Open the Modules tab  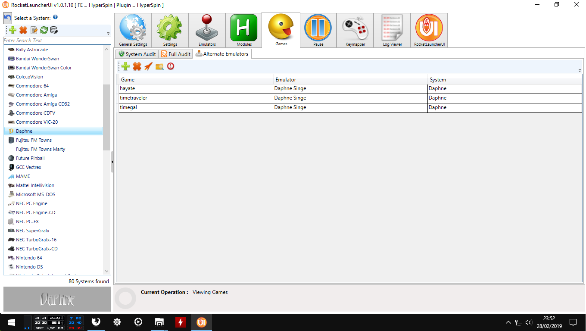click(244, 30)
